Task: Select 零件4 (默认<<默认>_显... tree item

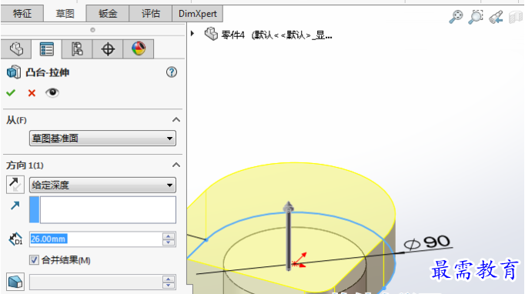Action: [x=276, y=35]
